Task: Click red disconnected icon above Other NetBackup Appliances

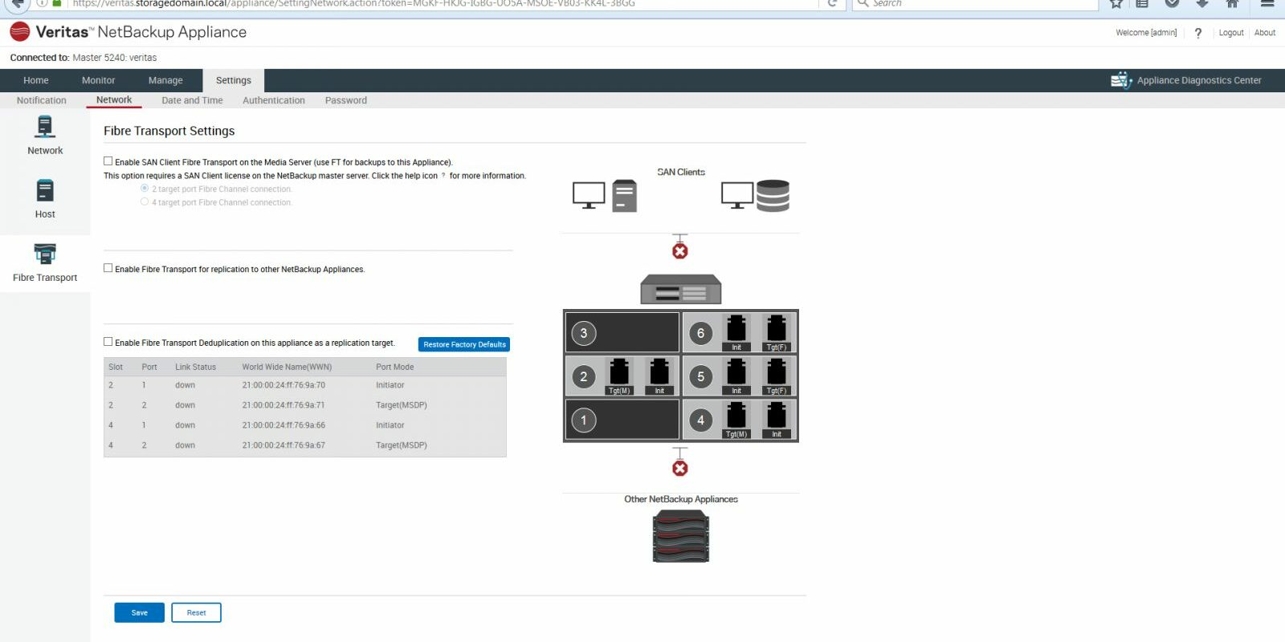Action: pos(680,468)
